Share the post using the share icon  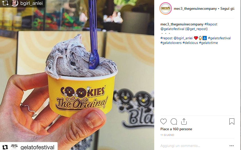184,121
